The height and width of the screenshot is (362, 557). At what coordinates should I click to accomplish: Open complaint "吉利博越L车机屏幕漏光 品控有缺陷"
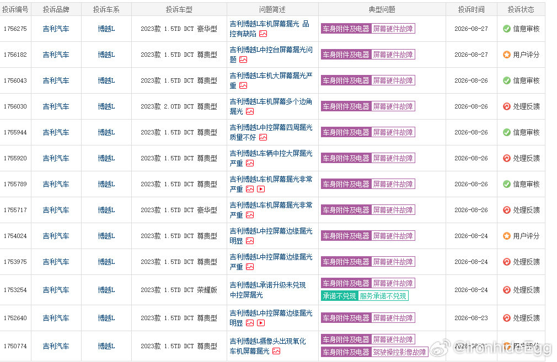coord(269,29)
